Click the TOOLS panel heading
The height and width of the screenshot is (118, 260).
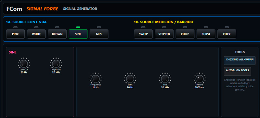point(240,52)
